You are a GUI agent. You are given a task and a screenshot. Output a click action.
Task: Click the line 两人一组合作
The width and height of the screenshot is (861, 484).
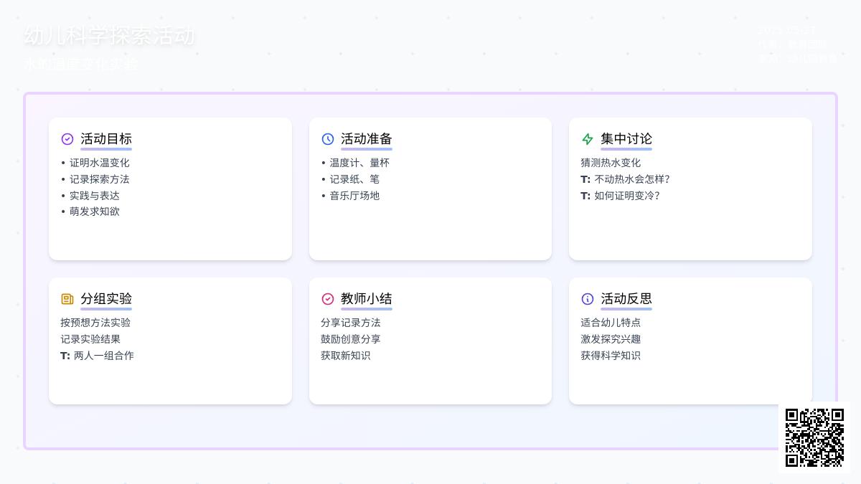104,356
